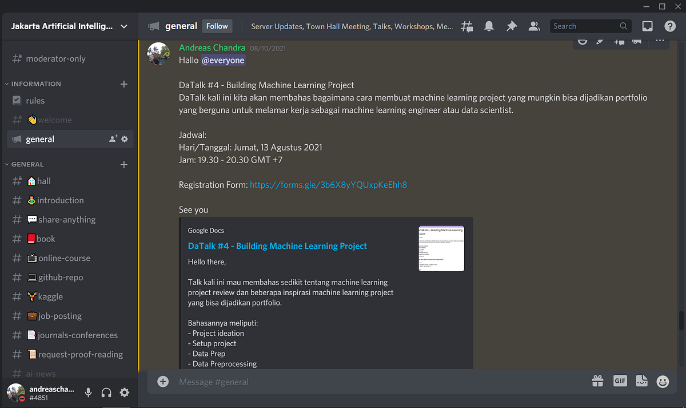Toggle the member list visibility

(534, 26)
